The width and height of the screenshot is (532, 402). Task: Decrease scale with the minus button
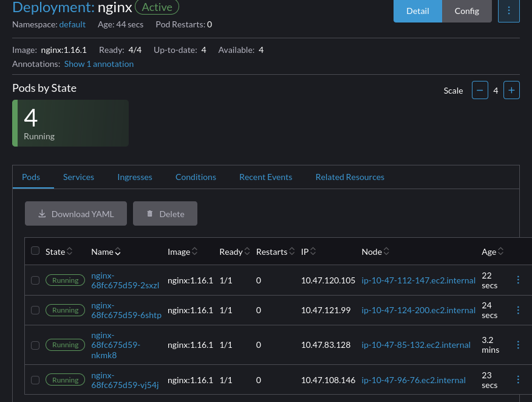[480, 91]
